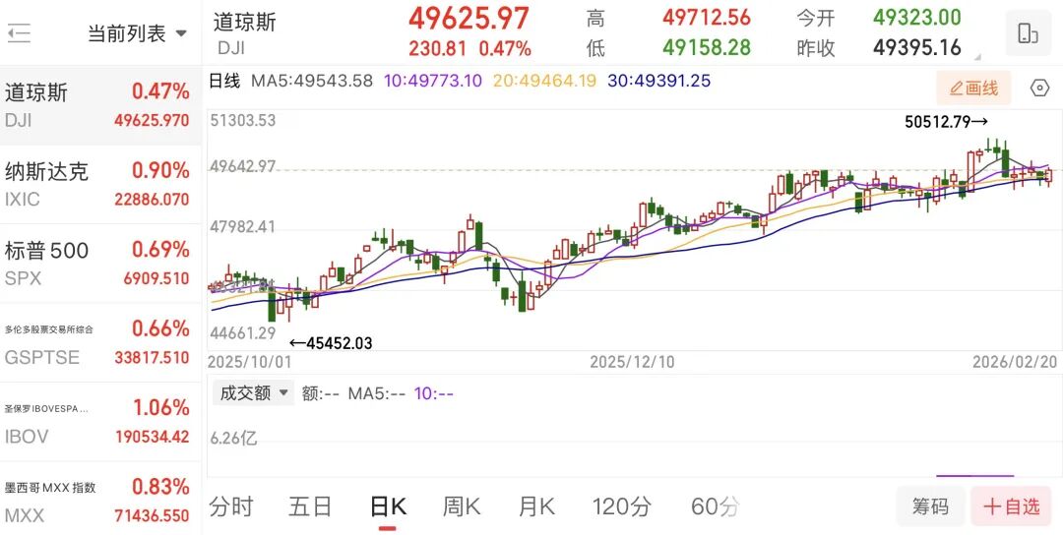The height and width of the screenshot is (535, 1063).
Task: Select the 月K monthly chart tab
Action: [536, 506]
